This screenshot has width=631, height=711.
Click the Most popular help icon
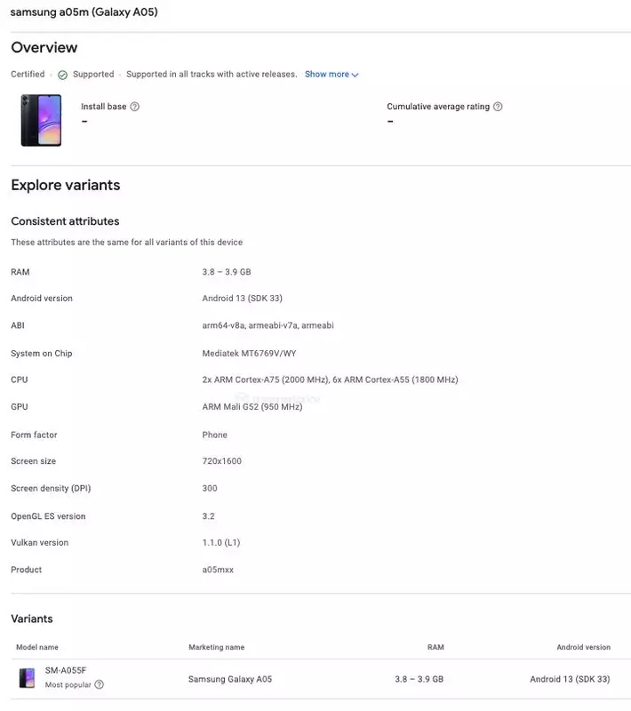pos(99,684)
